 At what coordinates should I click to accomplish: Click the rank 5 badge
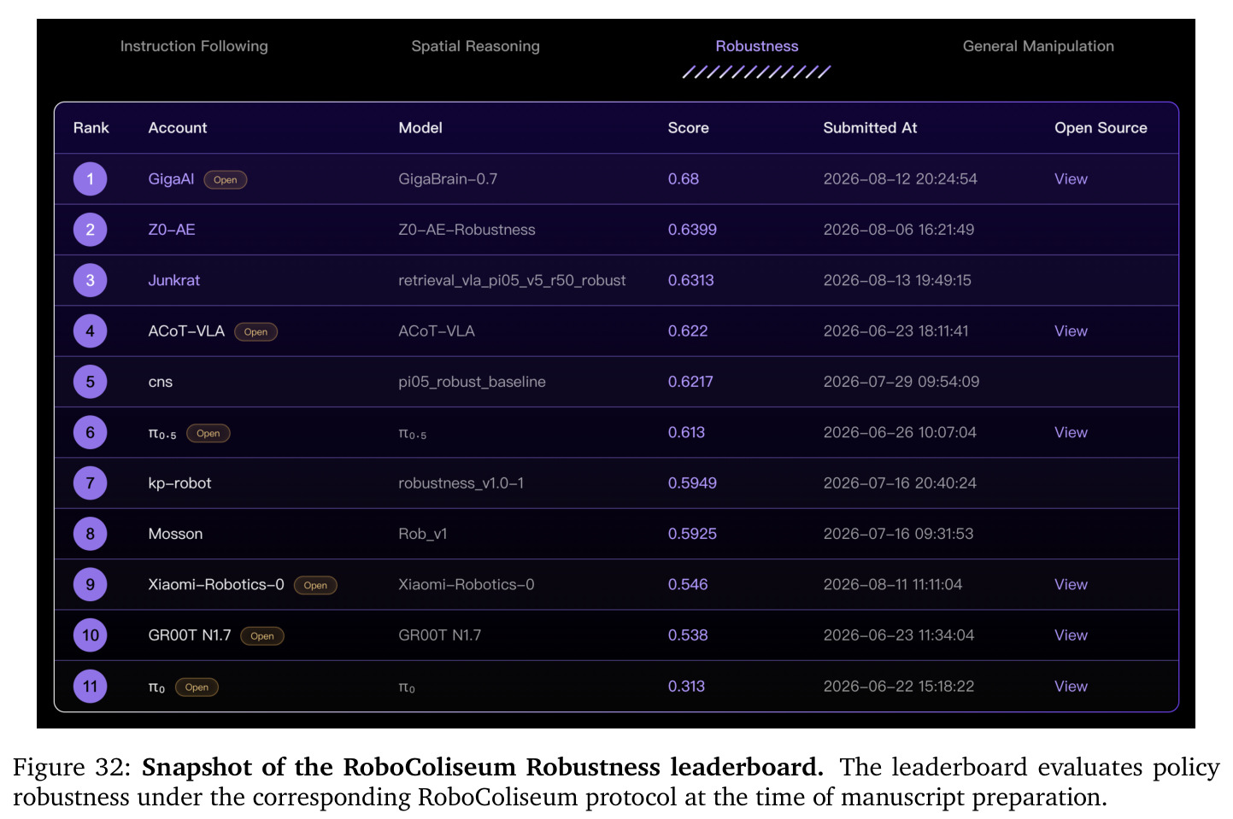click(90, 382)
